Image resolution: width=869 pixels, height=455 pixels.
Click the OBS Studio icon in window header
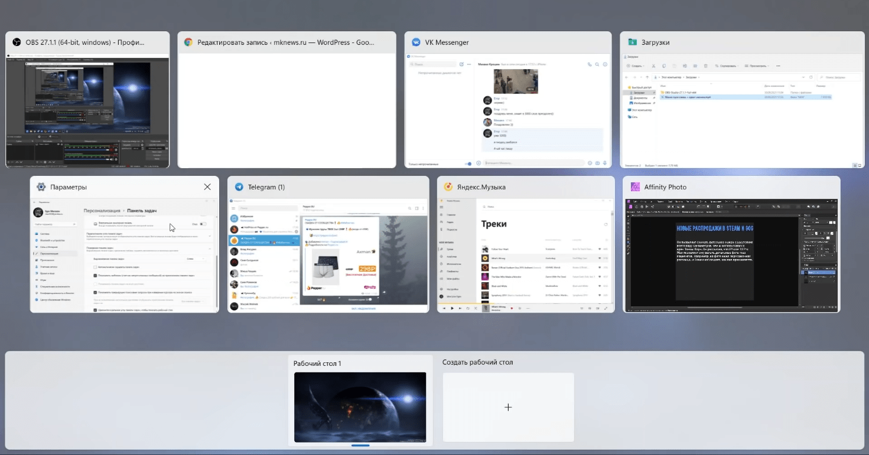17,42
